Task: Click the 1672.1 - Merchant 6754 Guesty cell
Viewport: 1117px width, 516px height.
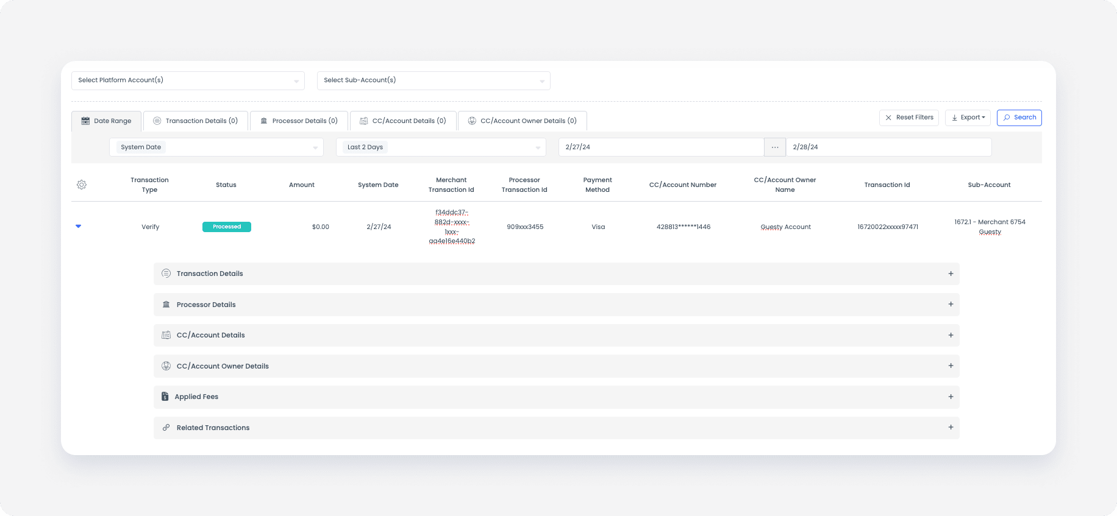Action: [990, 227]
